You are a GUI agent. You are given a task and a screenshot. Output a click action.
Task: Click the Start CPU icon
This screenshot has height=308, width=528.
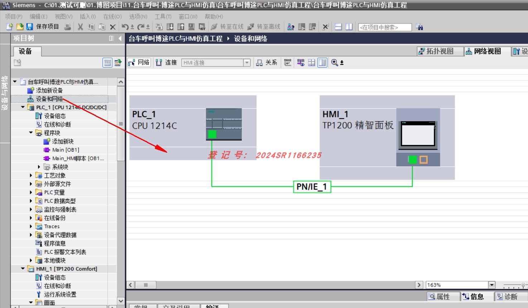pyautogui.click(x=302, y=27)
